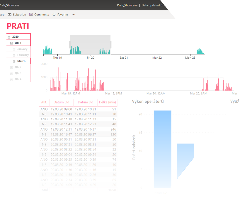Viewport: 240px width, 201px height.
Task: Collapse the 2020 year node
Action: (9, 37)
